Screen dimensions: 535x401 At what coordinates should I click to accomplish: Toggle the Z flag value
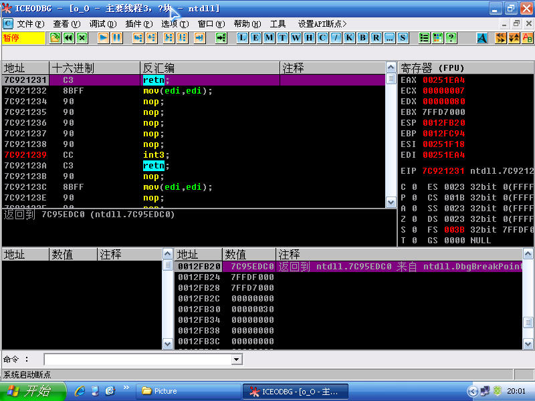coord(415,219)
